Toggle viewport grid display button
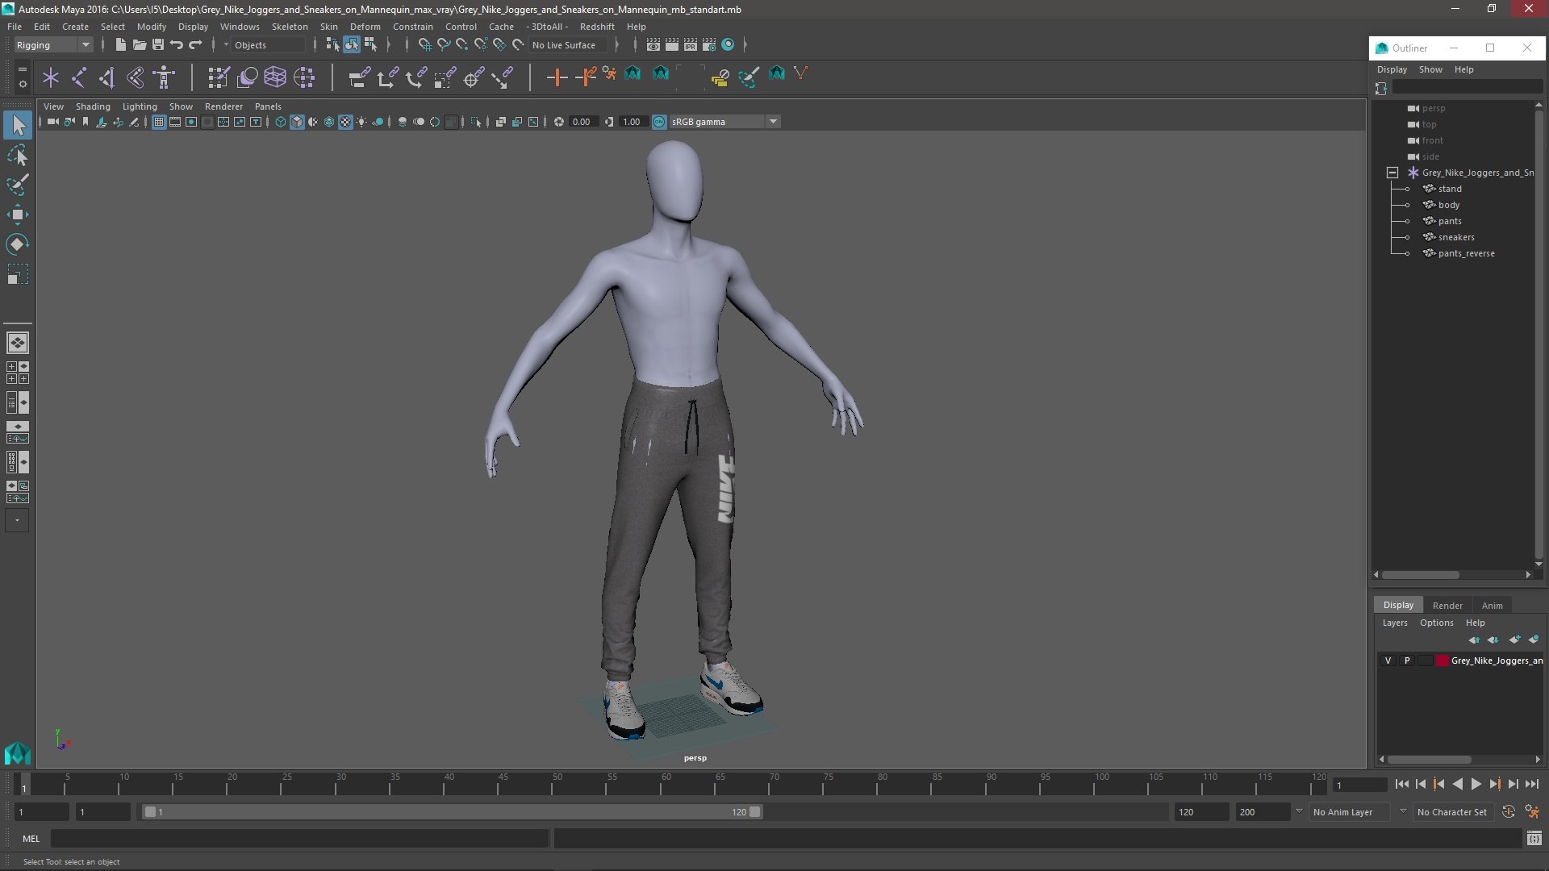 tap(159, 122)
